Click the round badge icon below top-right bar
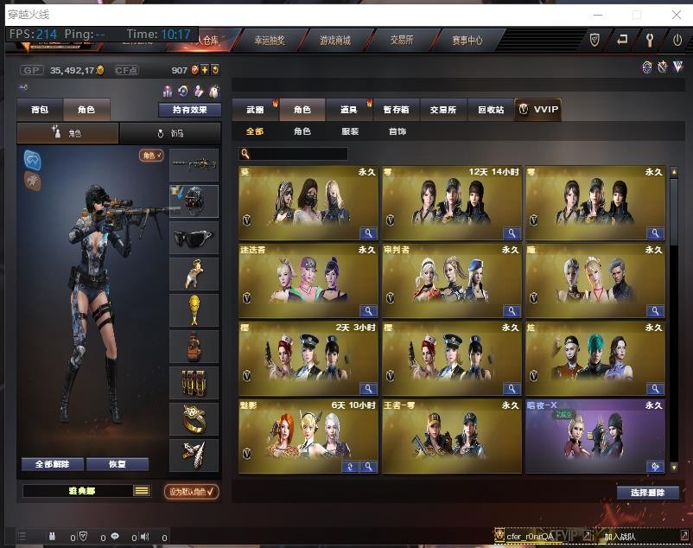The image size is (693, 548). [646, 67]
